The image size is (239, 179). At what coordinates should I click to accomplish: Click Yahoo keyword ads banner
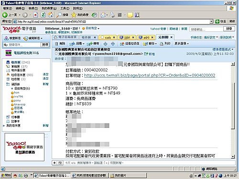click(x=24, y=147)
